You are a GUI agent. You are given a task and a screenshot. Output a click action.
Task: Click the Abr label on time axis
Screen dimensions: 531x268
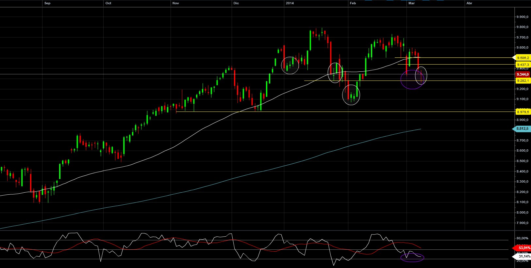click(x=469, y=3)
